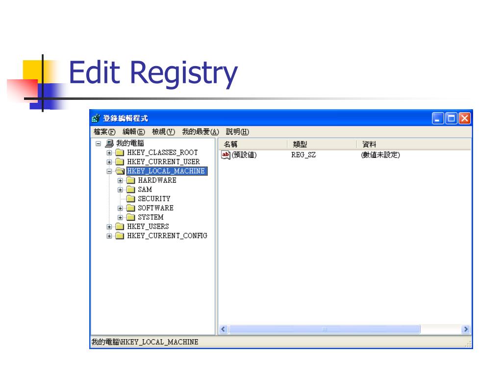The height and width of the screenshot is (376, 502).
Task: Select the HKEY_USERS label in tree
Action: (x=148, y=227)
